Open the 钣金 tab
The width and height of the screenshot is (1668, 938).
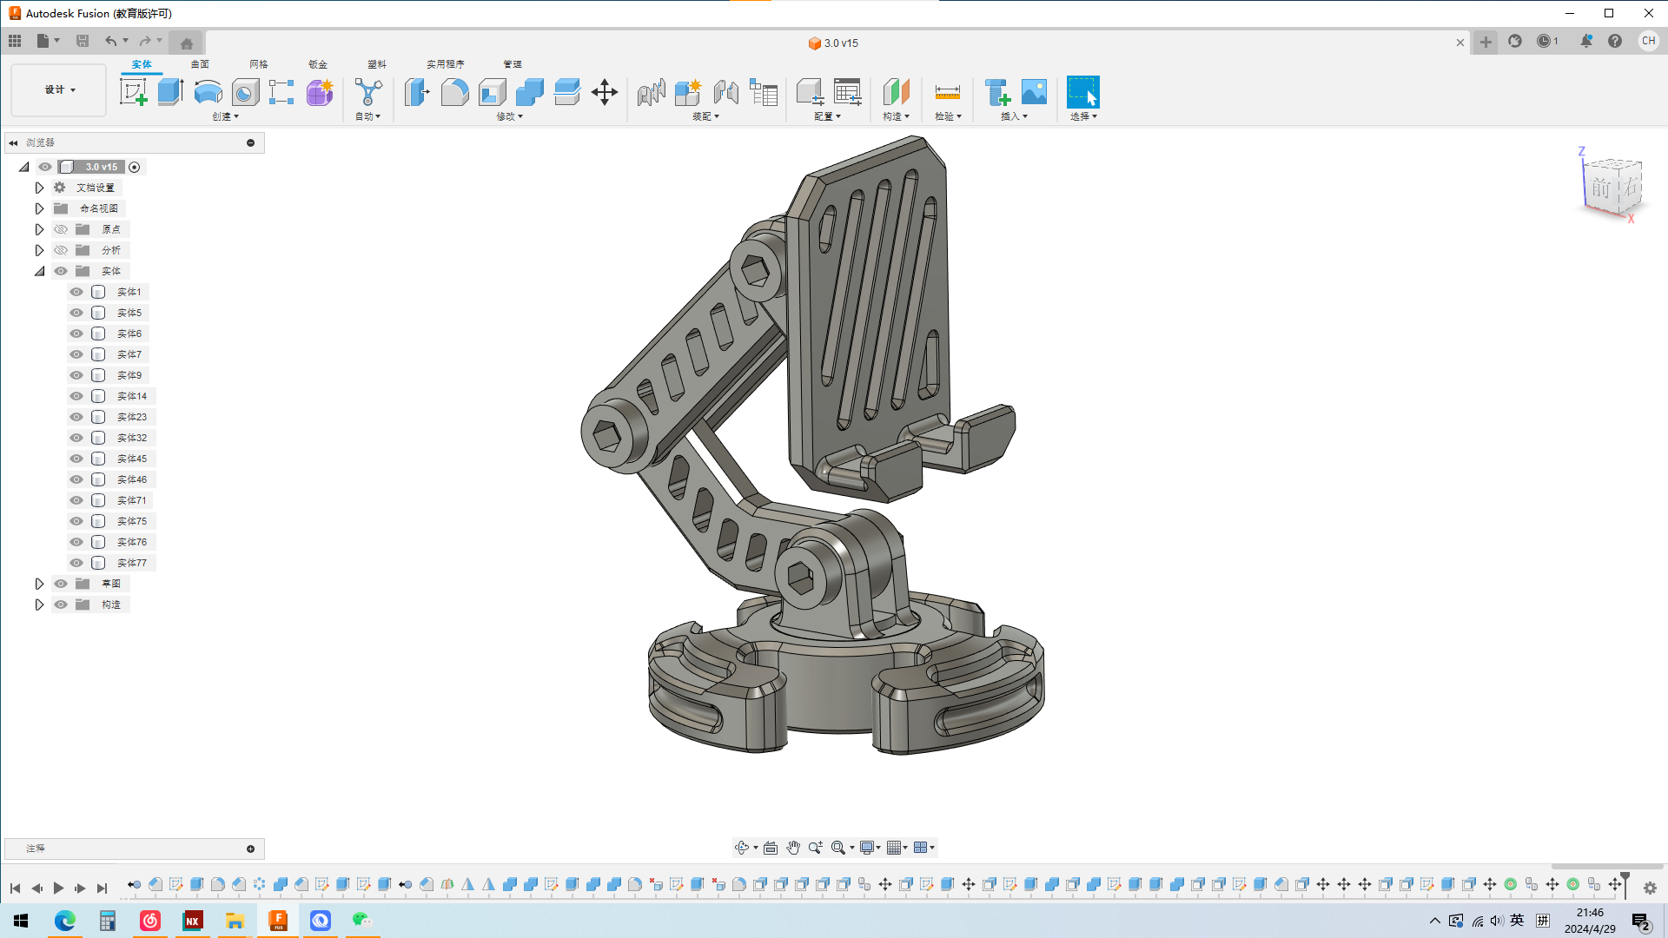[x=318, y=64]
